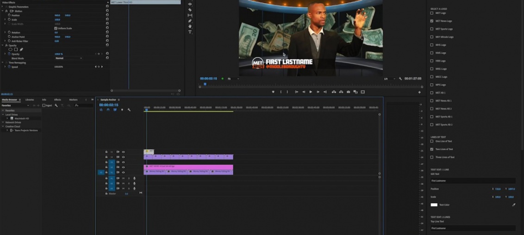The height and width of the screenshot is (235, 524).
Task: Lock the A3 audio track
Action: (x=106, y=188)
